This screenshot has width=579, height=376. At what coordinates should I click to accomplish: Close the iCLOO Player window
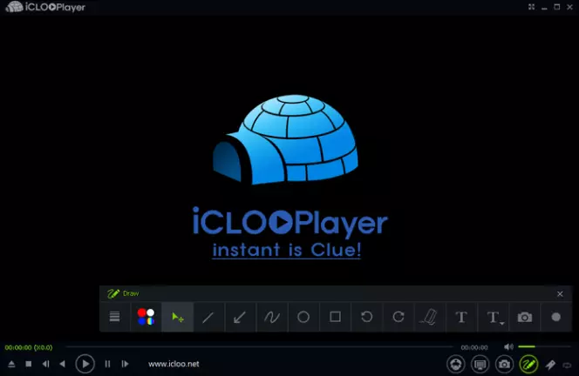pos(569,7)
